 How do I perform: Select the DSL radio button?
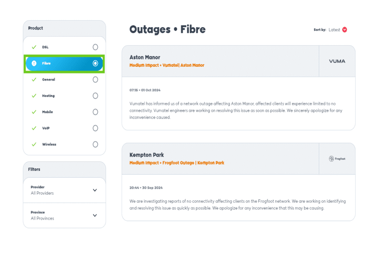click(95, 47)
